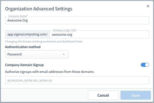Click the Authentication method heading
This screenshot has height=103, width=154.
click(23, 47)
